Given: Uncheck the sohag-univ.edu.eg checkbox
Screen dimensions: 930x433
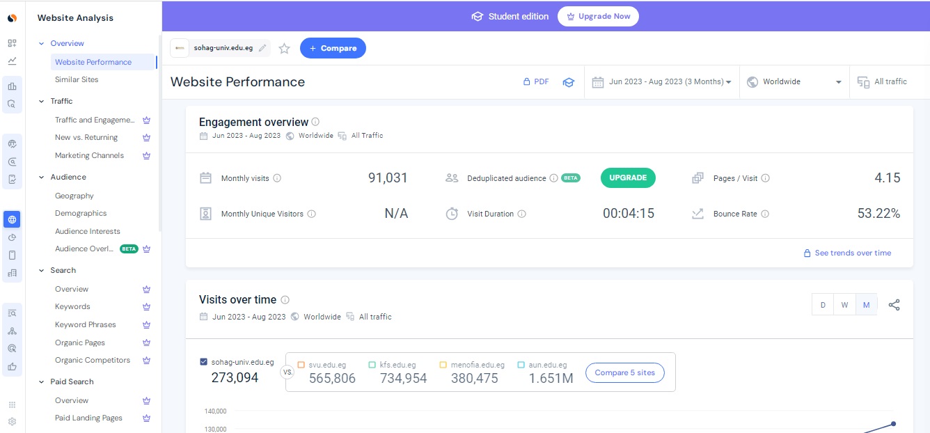Looking at the screenshot, I should coord(204,362).
